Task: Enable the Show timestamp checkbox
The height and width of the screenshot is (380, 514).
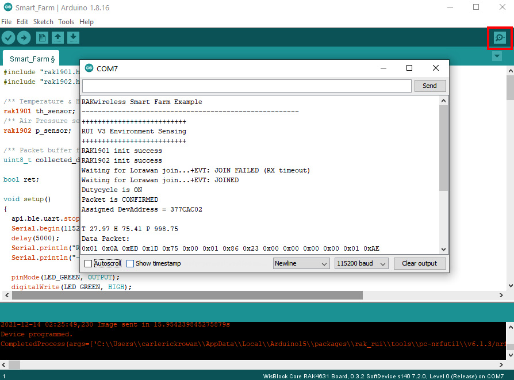Action: (130, 264)
